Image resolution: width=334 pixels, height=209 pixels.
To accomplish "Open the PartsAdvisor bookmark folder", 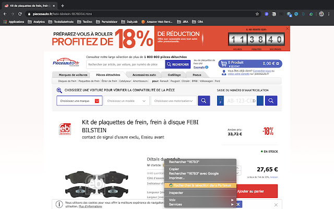I will coord(106,22).
